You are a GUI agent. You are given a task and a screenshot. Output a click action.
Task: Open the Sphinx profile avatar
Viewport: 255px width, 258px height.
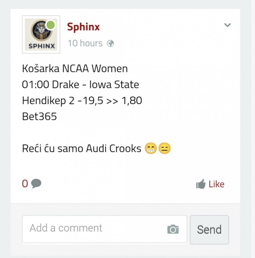pyautogui.click(x=41, y=35)
